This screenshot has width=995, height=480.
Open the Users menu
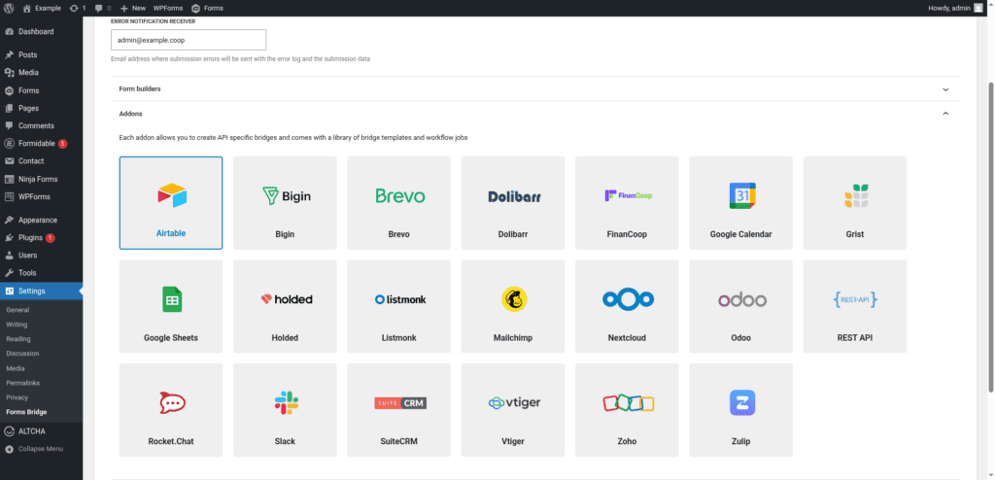click(x=41, y=256)
